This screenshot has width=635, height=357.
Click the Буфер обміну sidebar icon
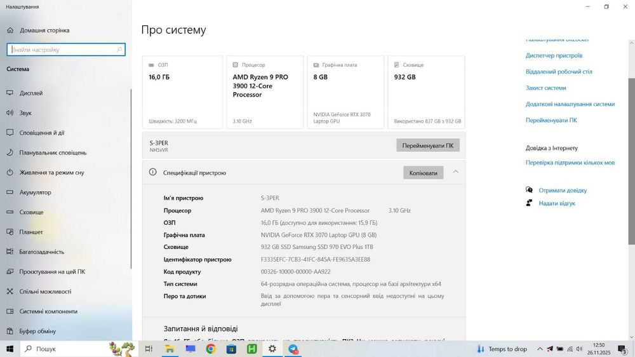[10, 331]
